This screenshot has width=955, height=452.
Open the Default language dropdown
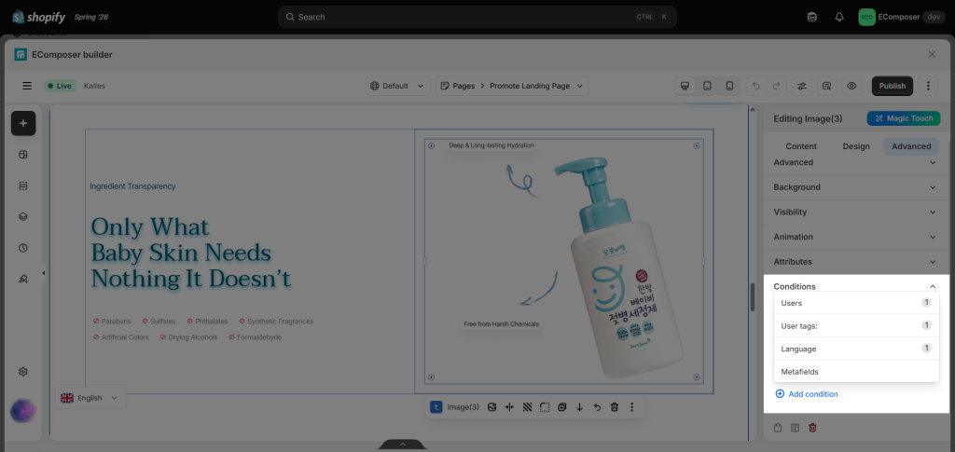click(398, 86)
